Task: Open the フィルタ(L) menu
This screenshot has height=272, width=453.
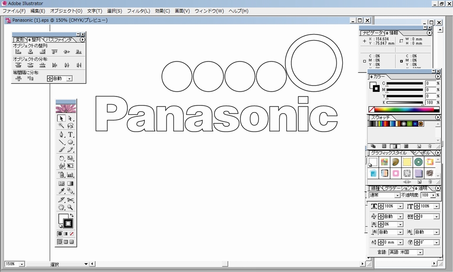Action: click(138, 11)
